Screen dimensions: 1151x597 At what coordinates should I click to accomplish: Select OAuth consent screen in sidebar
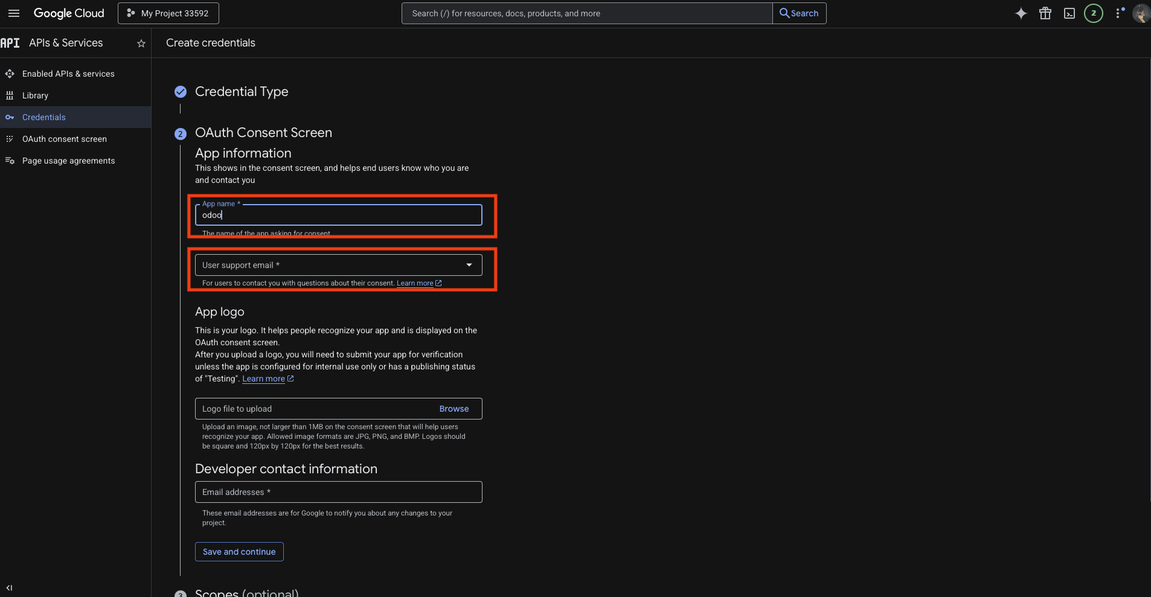(64, 139)
